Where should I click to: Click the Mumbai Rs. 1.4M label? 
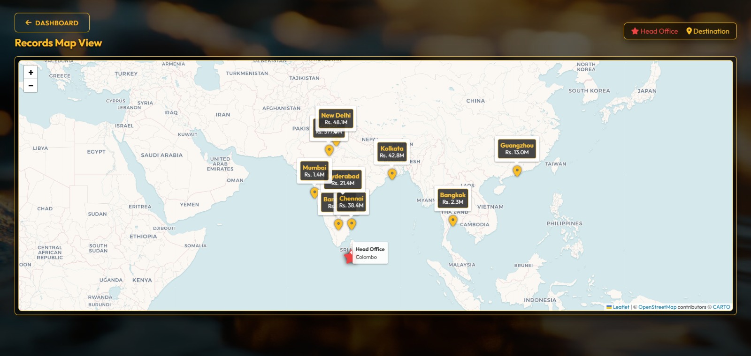(314, 171)
